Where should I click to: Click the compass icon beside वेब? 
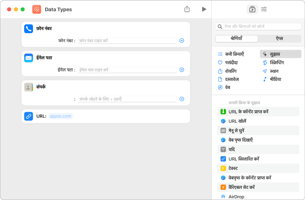[220, 87]
